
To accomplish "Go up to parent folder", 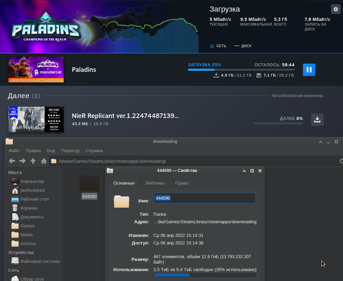I will point(33,161).
